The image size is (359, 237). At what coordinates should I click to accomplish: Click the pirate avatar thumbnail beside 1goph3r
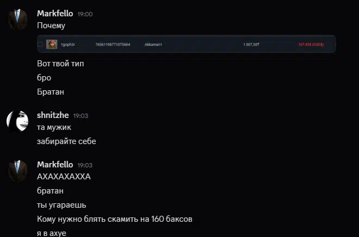[52, 45]
